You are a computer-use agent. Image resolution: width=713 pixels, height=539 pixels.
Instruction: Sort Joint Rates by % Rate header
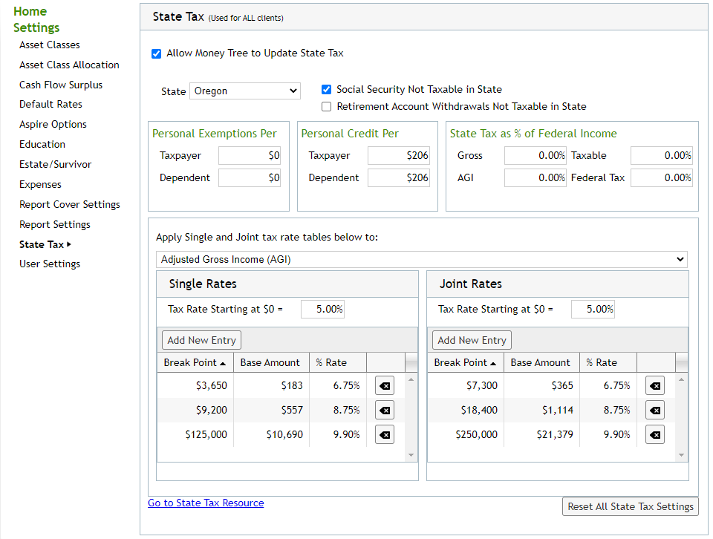point(608,362)
